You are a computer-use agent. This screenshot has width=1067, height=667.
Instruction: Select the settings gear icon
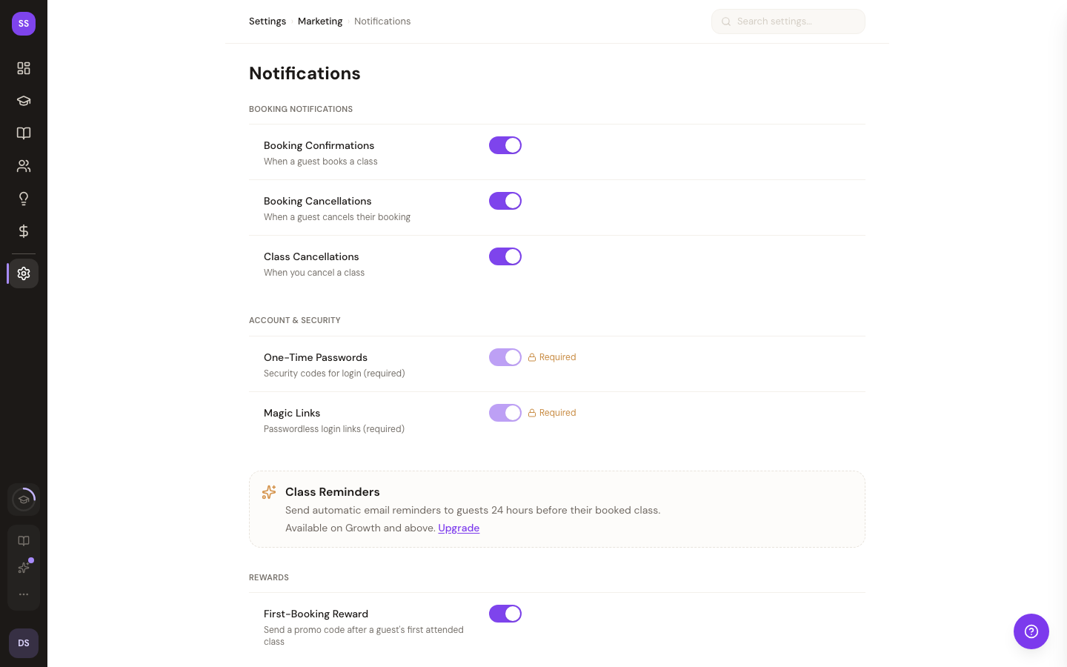click(x=24, y=273)
